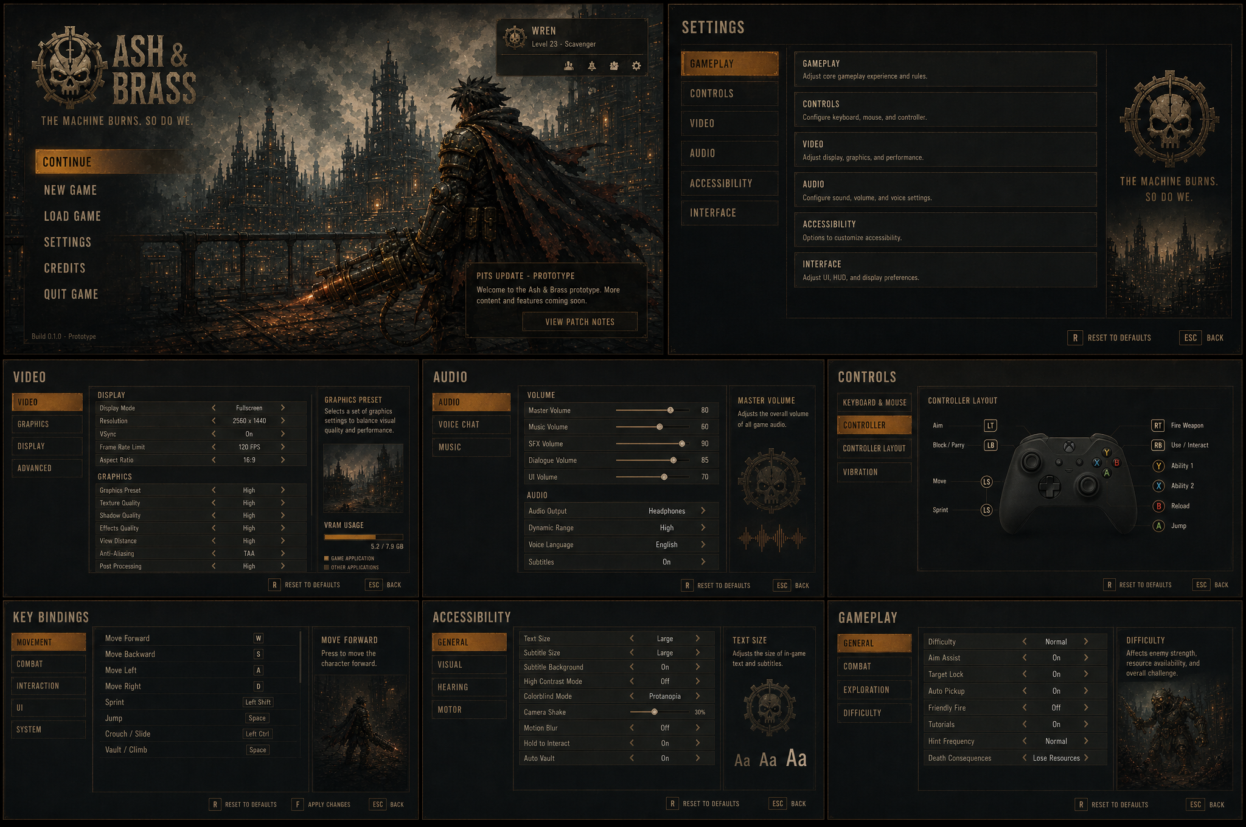Click the S key badge for Move Backward
1246x827 pixels.
click(259, 654)
